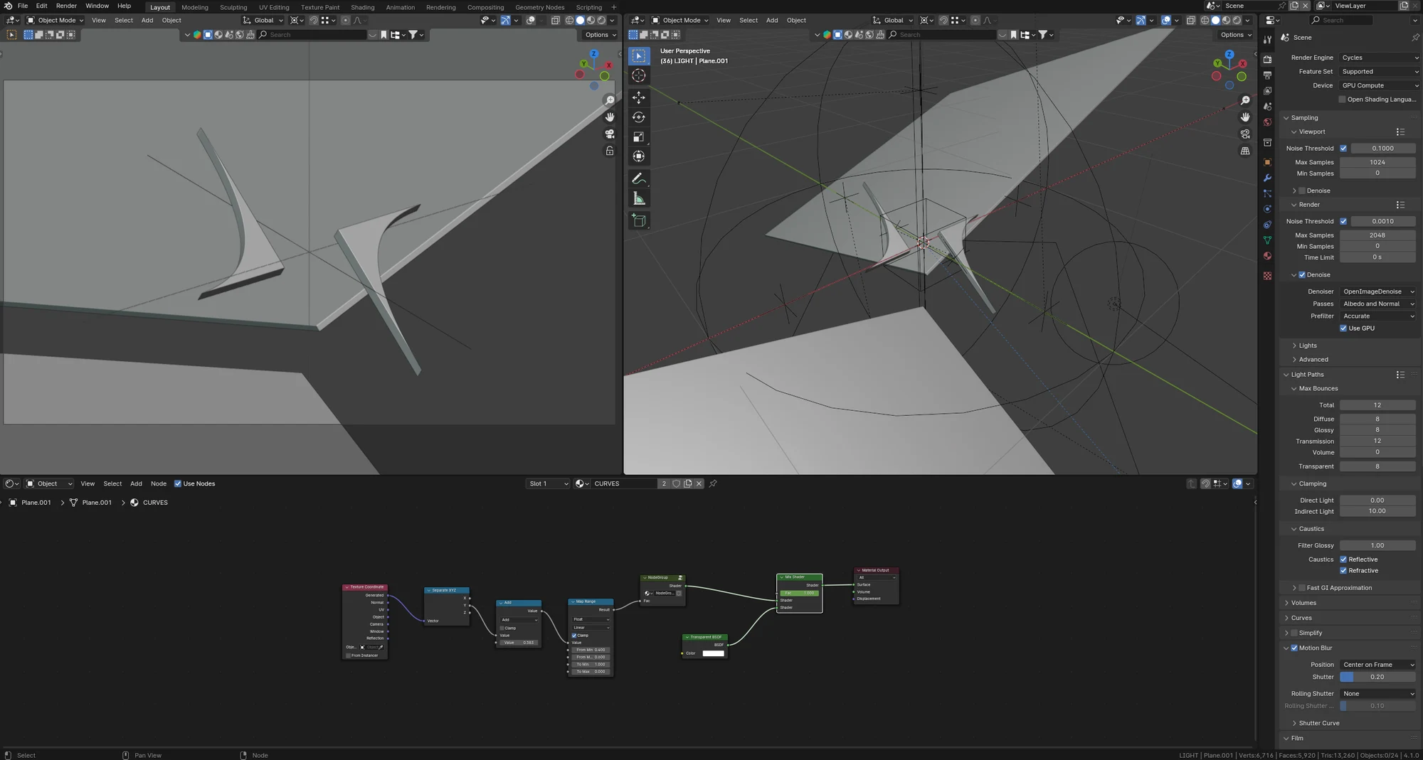
Task: Click the Transparent BSDF Color swatch
Action: pos(713,653)
